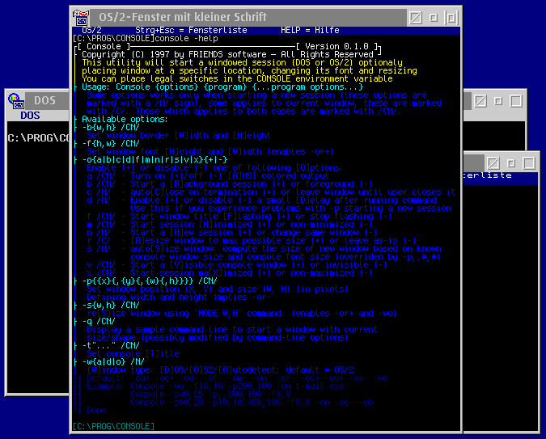The width and height of the screenshot is (546, 439).
Task: Click 'Start session [M]inimized' line
Action: (x=230, y=225)
